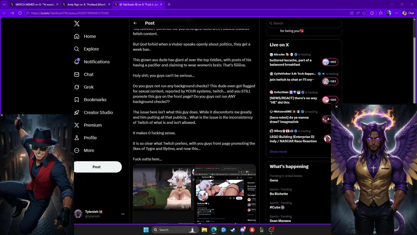This screenshot has height=235, width=417.
Task: Open Discord from the taskbar
Action: [x=243, y=230]
